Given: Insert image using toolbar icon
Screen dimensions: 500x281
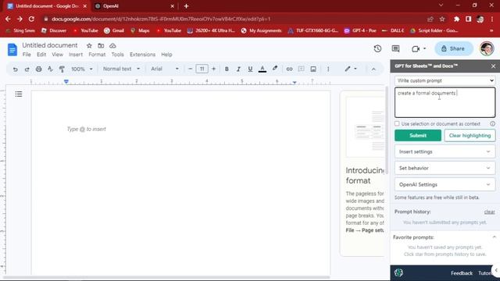Looking at the screenshot, I should 313,69.
